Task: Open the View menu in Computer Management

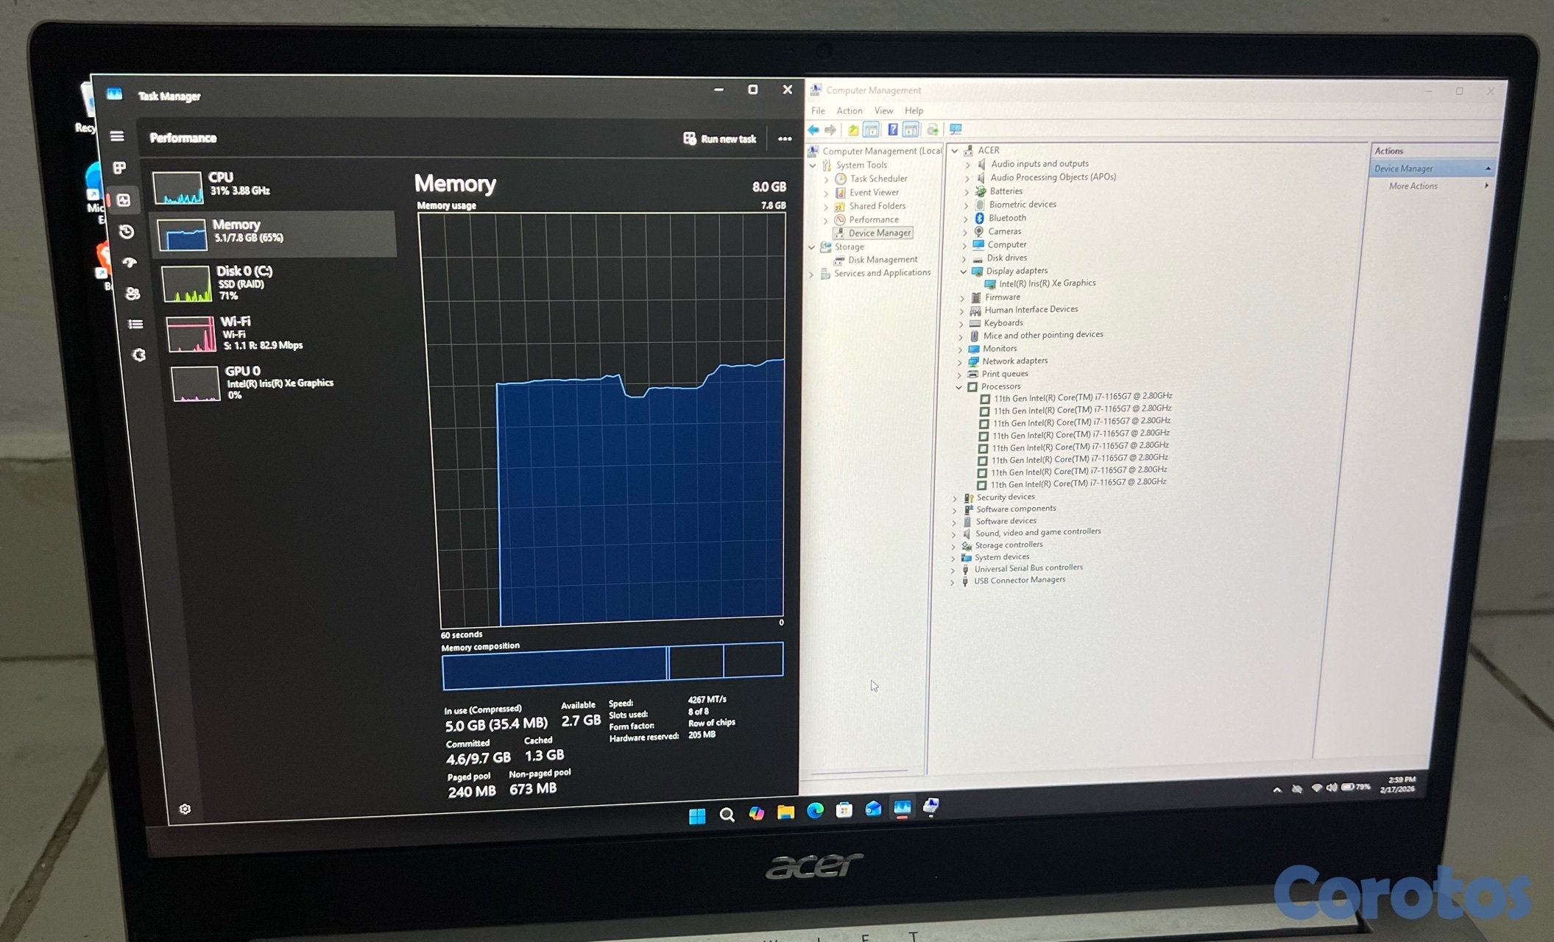Action: pos(883,110)
